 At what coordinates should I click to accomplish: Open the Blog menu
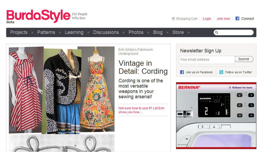(158, 32)
